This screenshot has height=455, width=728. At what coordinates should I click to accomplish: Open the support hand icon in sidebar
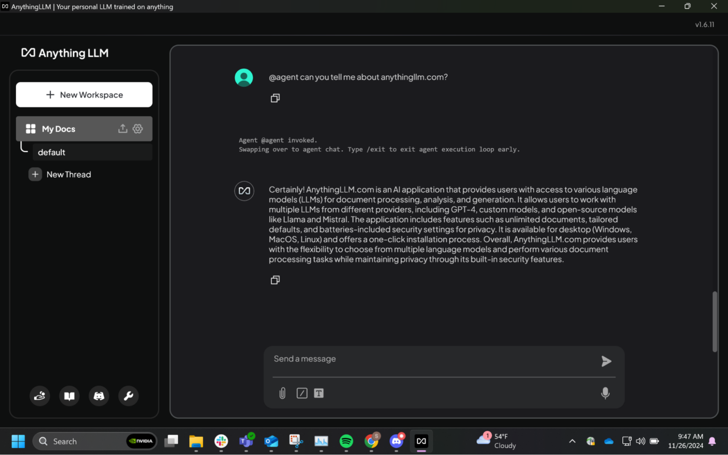point(39,396)
